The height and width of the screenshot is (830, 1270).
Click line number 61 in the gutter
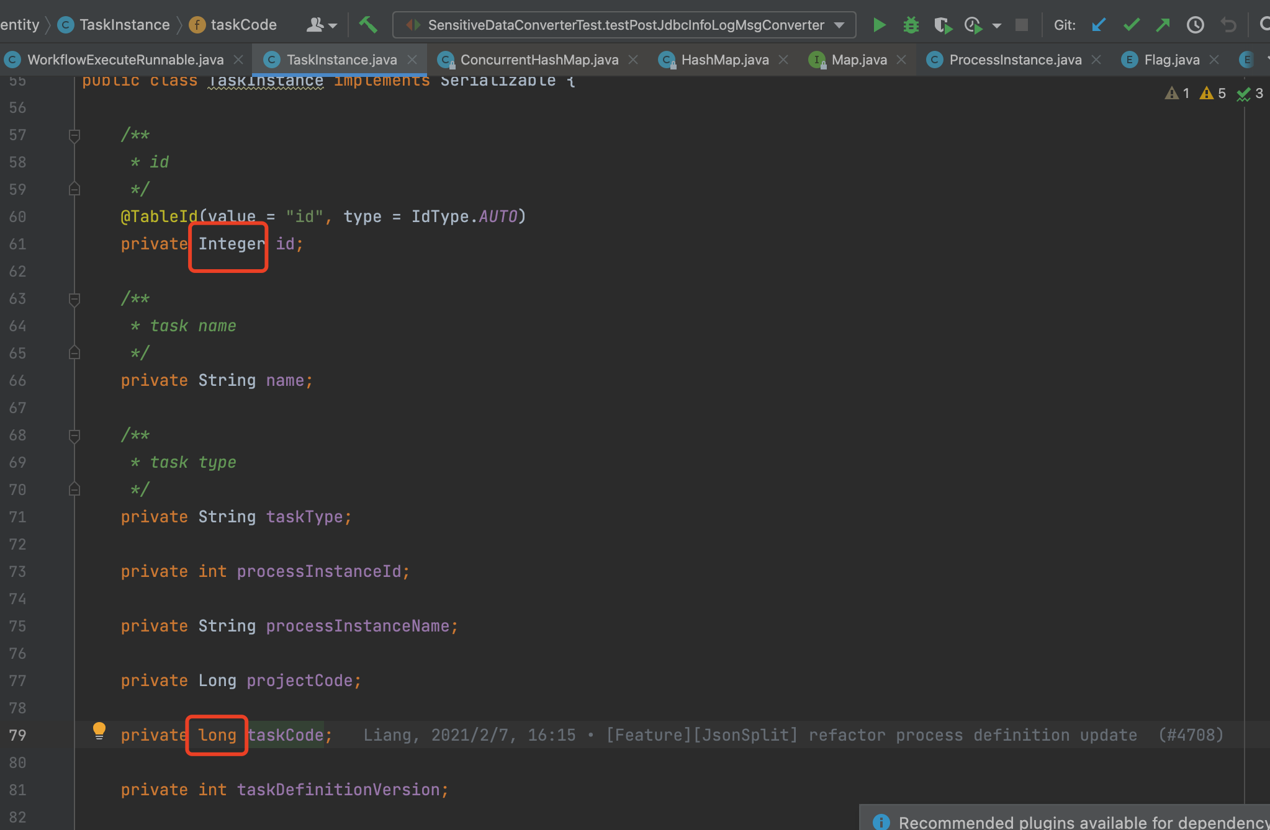pos(18,244)
